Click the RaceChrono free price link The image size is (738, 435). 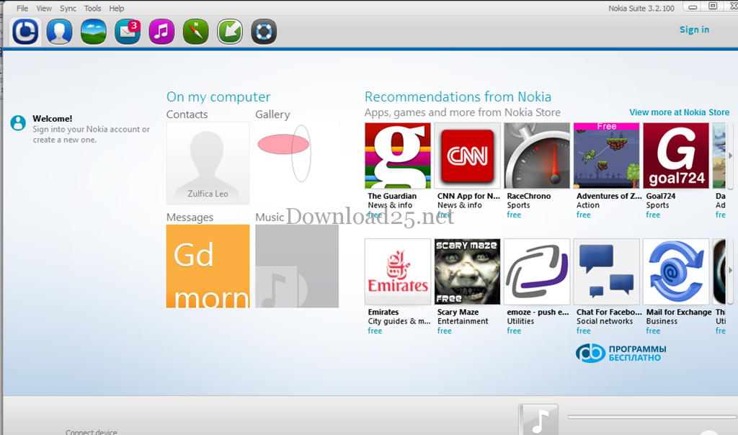point(514,215)
